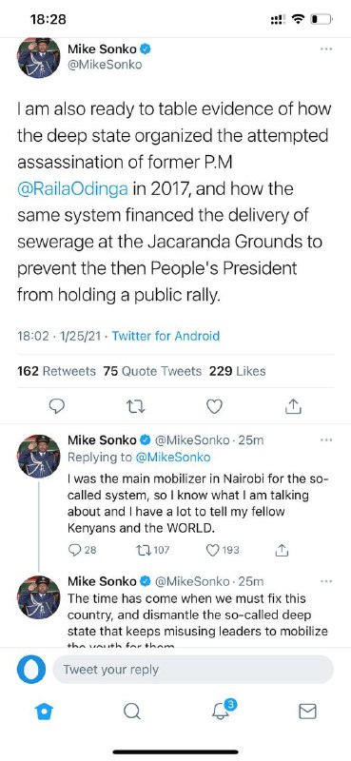Viewport: 351px width, 761px height.
Task: Open the Twitter for Android source link
Action: (166, 336)
